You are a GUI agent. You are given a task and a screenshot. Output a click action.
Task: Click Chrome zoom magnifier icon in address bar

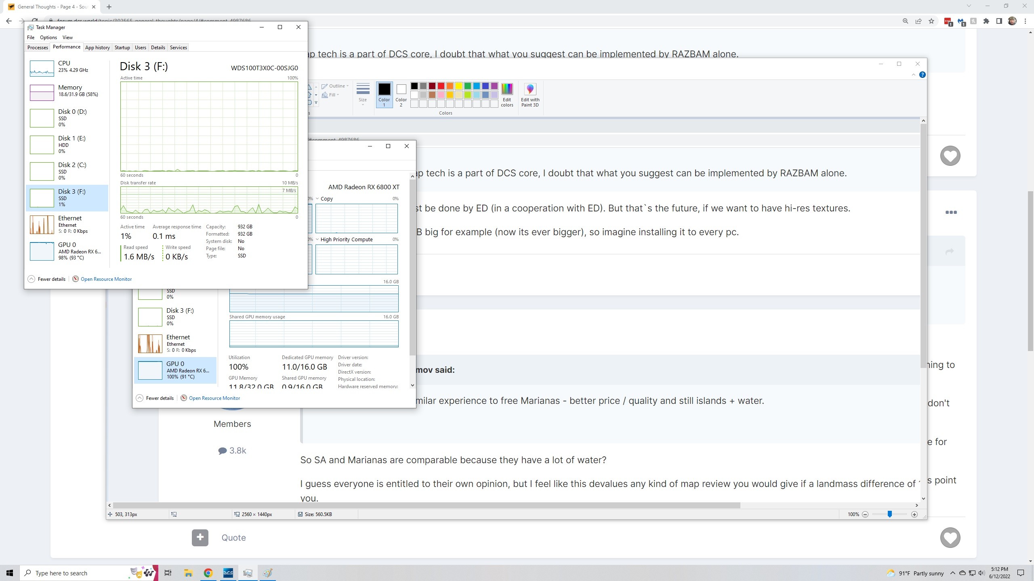tap(905, 21)
